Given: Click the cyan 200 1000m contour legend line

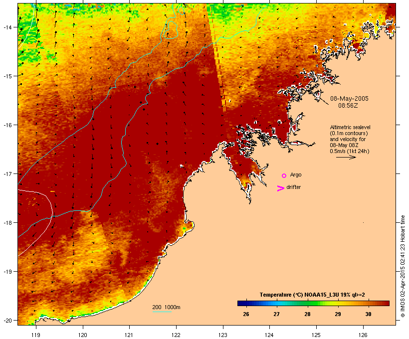Looking at the screenshot, I should tap(162, 312).
